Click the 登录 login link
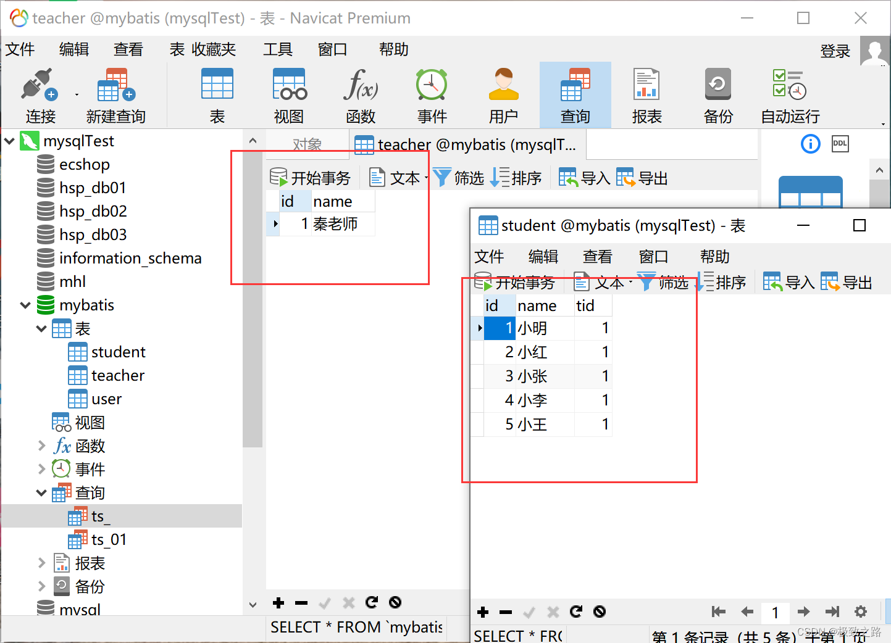The width and height of the screenshot is (891, 643). (835, 51)
